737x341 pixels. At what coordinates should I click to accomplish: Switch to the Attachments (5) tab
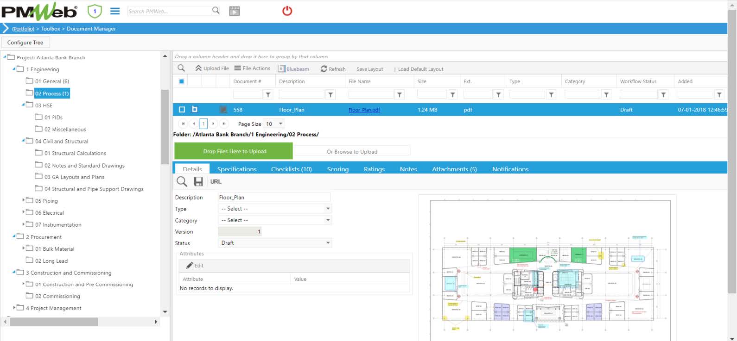pos(454,169)
